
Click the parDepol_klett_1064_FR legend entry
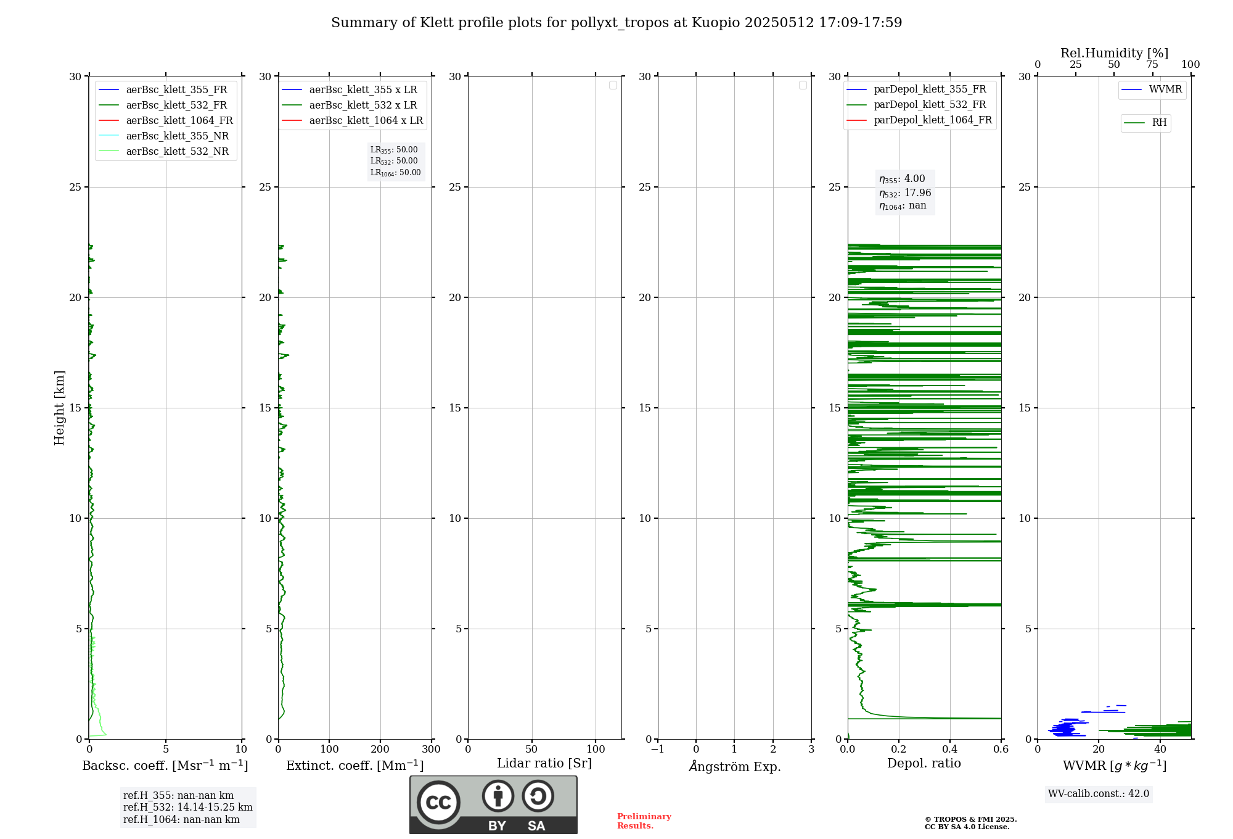(x=920, y=120)
